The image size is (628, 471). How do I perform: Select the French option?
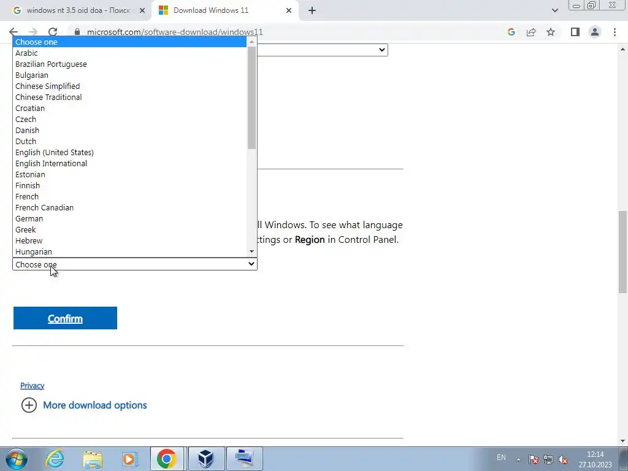coord(130,196)
